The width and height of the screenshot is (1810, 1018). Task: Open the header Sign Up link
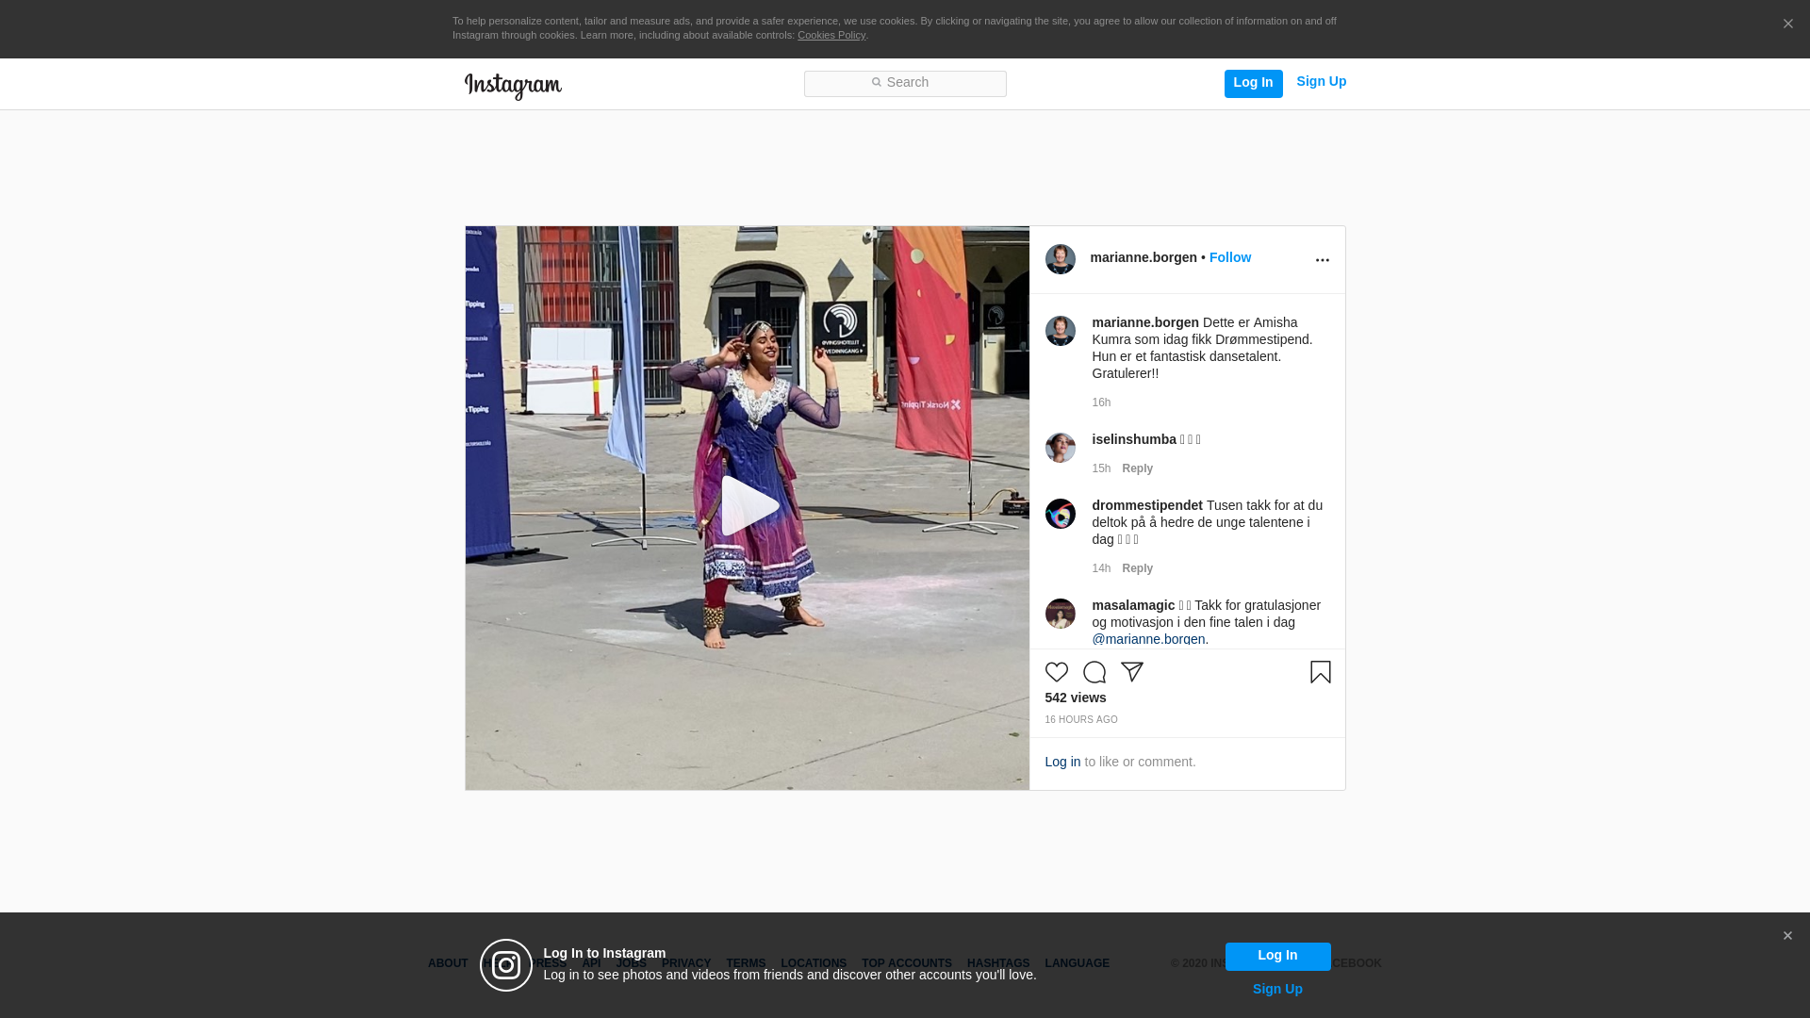tap(1321, 82)
